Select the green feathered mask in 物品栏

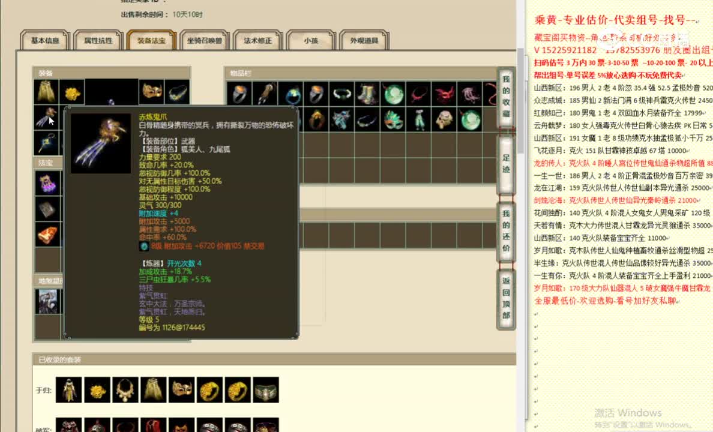(393, 120)
